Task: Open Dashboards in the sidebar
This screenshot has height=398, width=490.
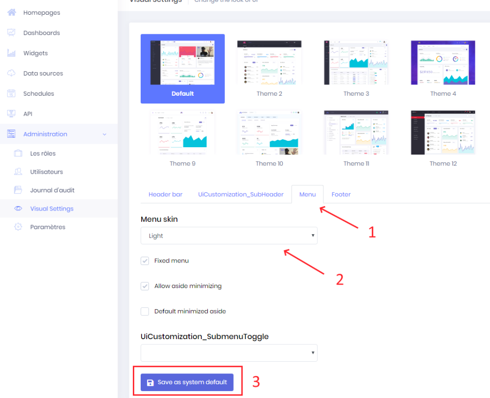Action: pyautogui.click(x=42, y=33)
